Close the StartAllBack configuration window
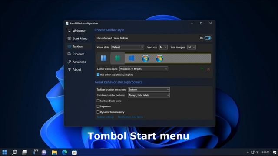Screen dimensions: 278x156 (x=211, y=23)
